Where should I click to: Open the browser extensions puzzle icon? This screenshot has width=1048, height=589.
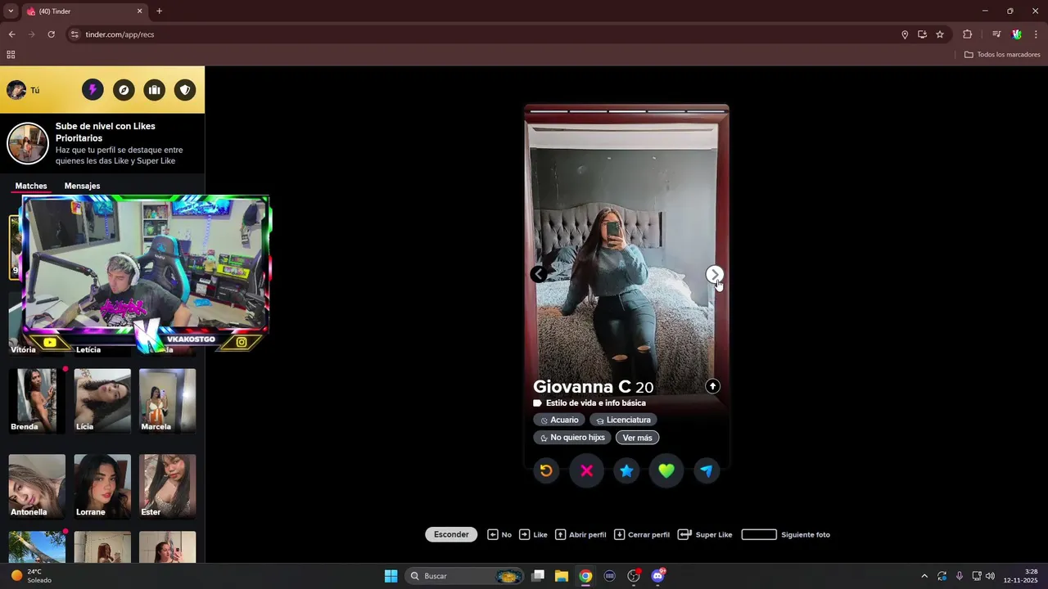point(967,34)
